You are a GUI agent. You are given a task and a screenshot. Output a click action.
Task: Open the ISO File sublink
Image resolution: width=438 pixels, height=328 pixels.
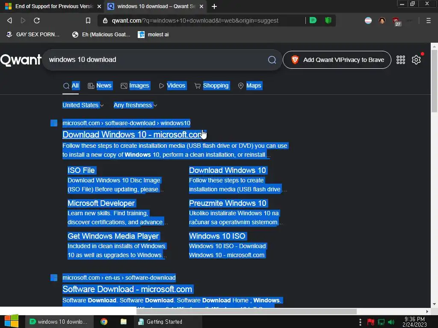pyautogui.click(x=81, y=170)
